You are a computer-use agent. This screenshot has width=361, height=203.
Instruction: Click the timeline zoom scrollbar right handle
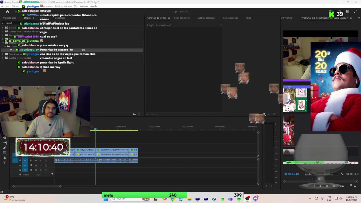click(60, 186)
